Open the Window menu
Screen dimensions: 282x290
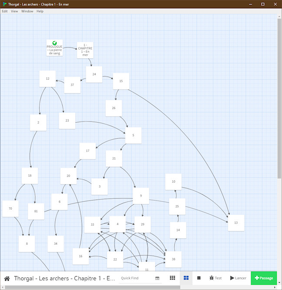point(27,11)
